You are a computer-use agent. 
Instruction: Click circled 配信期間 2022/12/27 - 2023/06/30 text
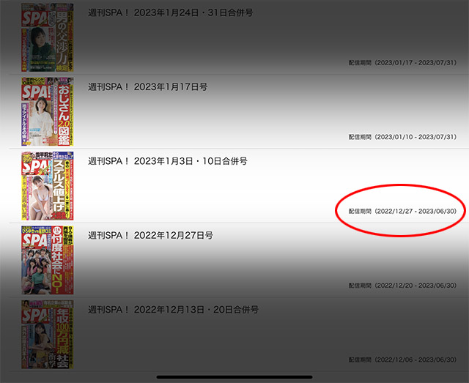(402, 211)
